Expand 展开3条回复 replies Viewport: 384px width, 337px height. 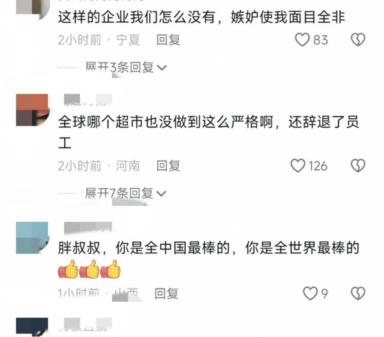tap(126, 67)
